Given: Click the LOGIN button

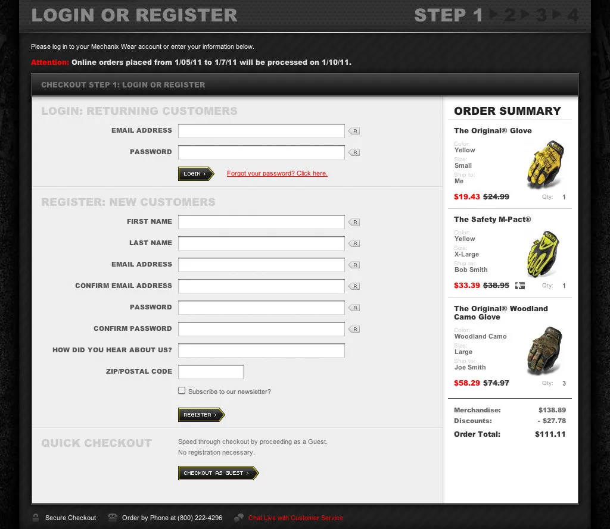Looking at the screenshot, I should pyautogui.click(x=196, y=174).
